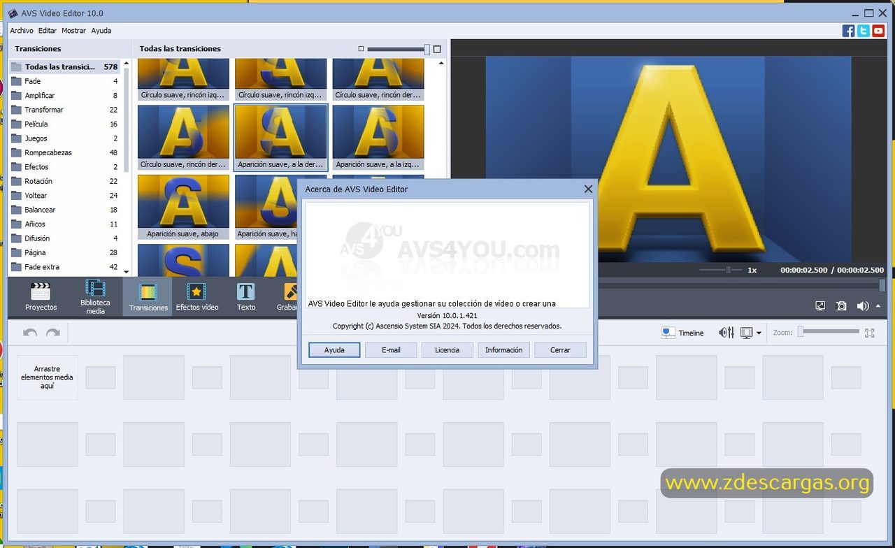This screenshot has height=548, width=895.
Task: Open the Página transitions folder
Action: (64, 252)
